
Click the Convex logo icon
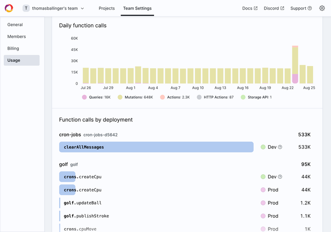(9, 8)
